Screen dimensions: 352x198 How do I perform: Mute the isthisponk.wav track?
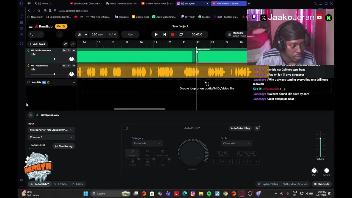click(x=64, y=50)
